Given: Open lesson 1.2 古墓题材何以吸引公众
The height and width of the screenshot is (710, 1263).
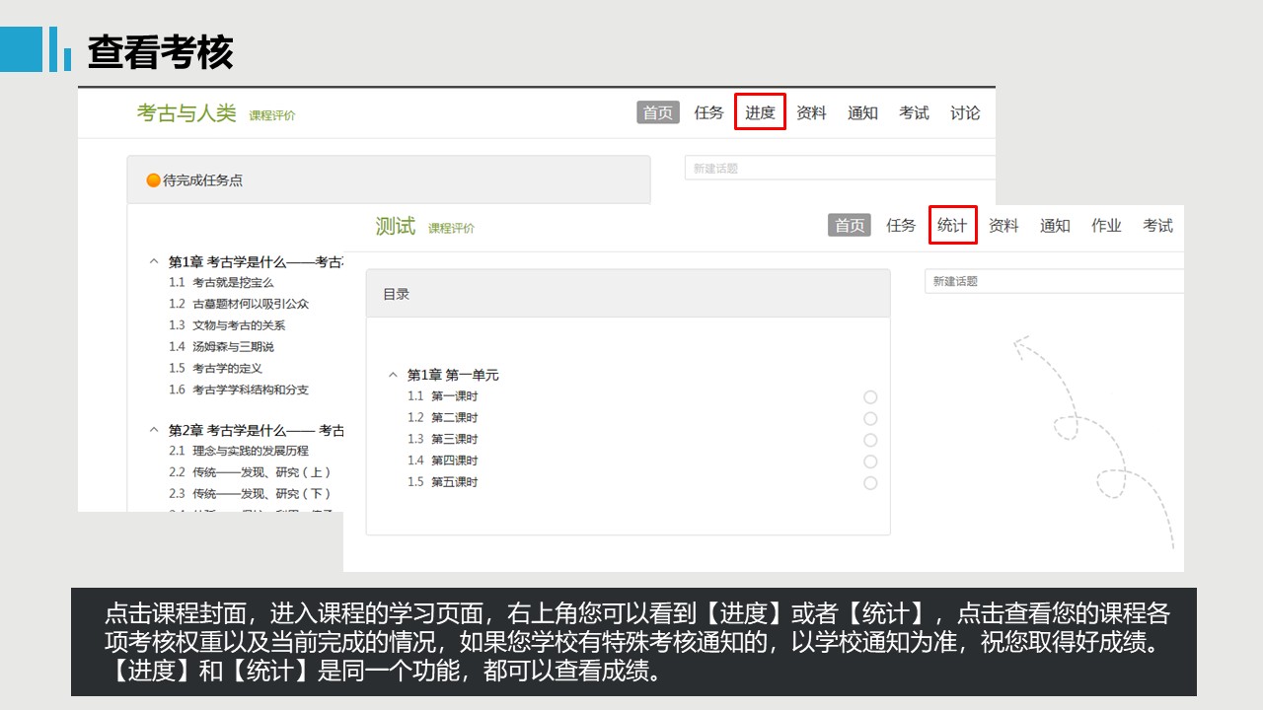Looking at the screenshot, I should coord(238,304).
